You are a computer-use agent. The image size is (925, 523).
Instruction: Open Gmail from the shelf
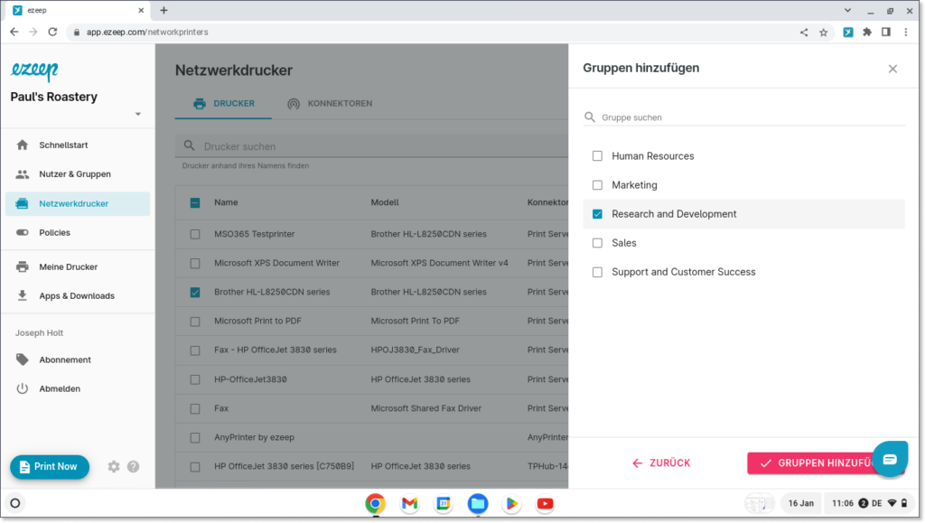pos(409,503)
